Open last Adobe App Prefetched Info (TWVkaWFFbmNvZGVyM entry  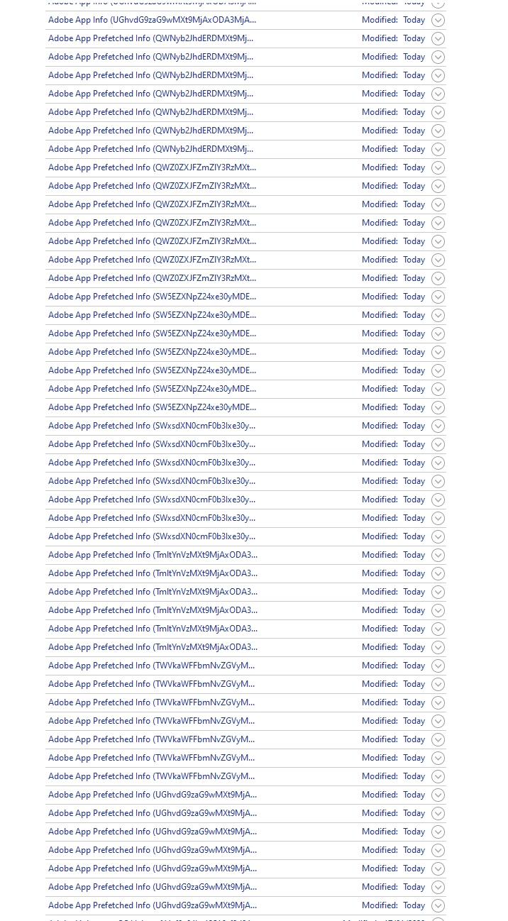click(152, 776)
